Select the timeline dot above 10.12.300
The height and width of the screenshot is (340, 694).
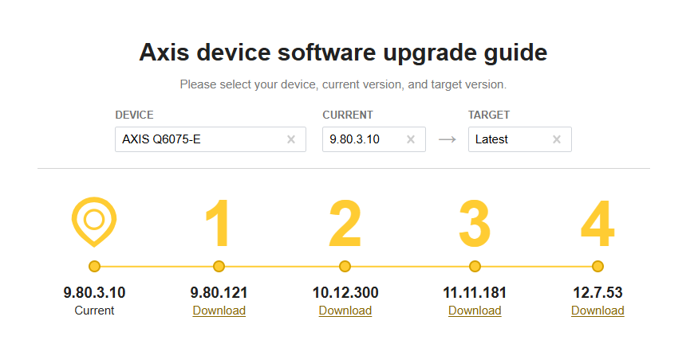point(345,266)
